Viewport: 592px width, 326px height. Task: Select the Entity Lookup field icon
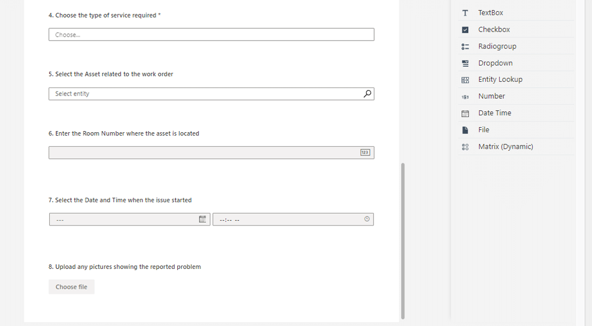point(465,79)
